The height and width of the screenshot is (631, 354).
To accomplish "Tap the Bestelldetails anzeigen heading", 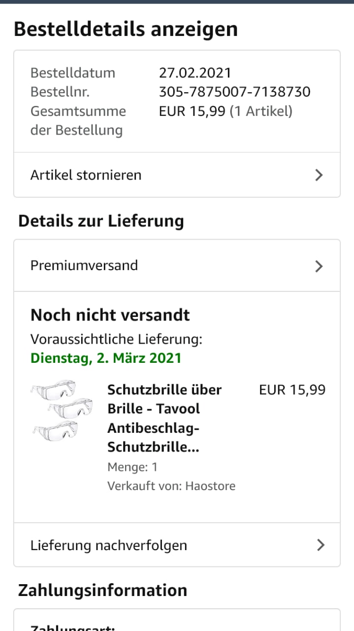I will tap(126, 29).
